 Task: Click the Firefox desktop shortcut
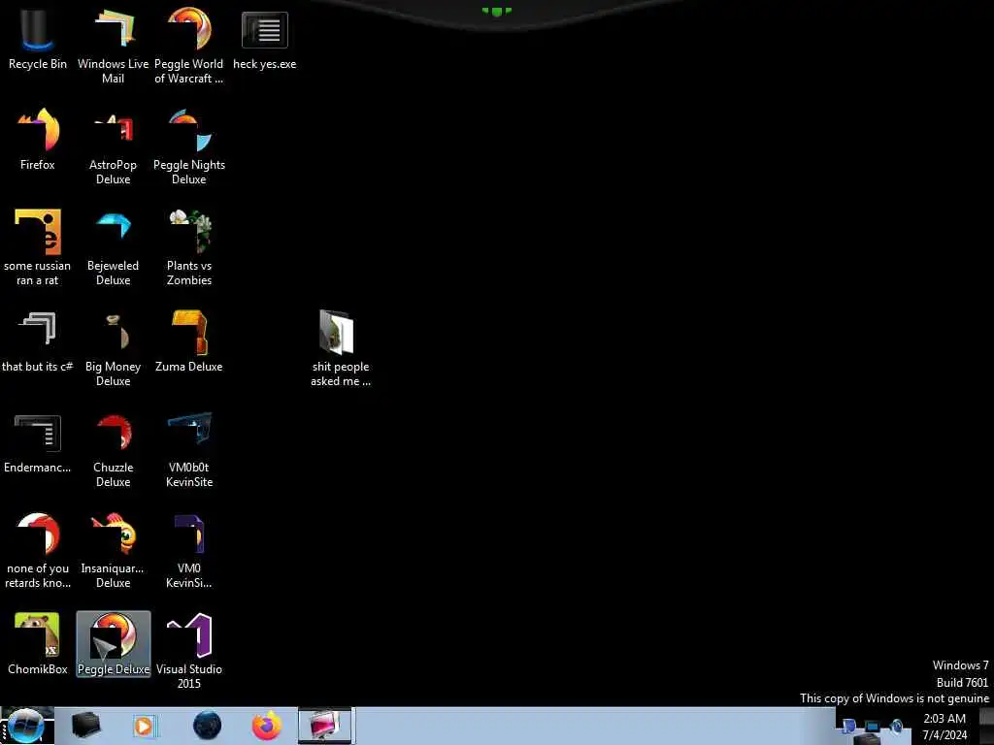(x=38, y=139)
